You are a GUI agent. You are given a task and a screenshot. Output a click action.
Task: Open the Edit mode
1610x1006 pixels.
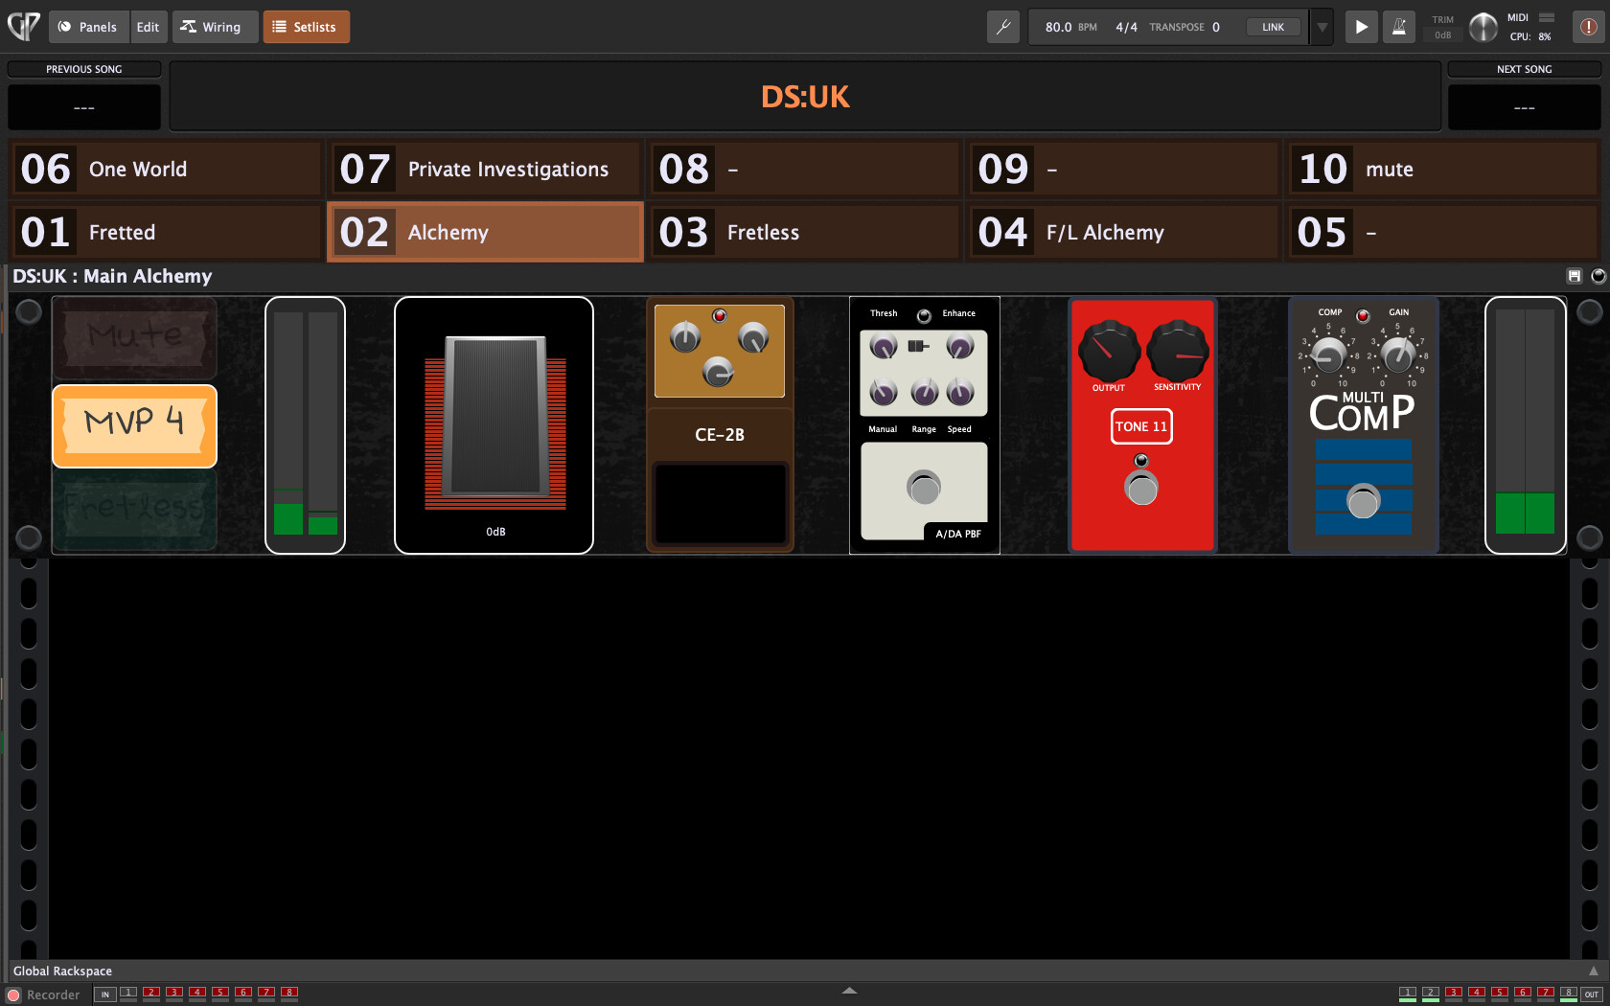coord(148,27)
